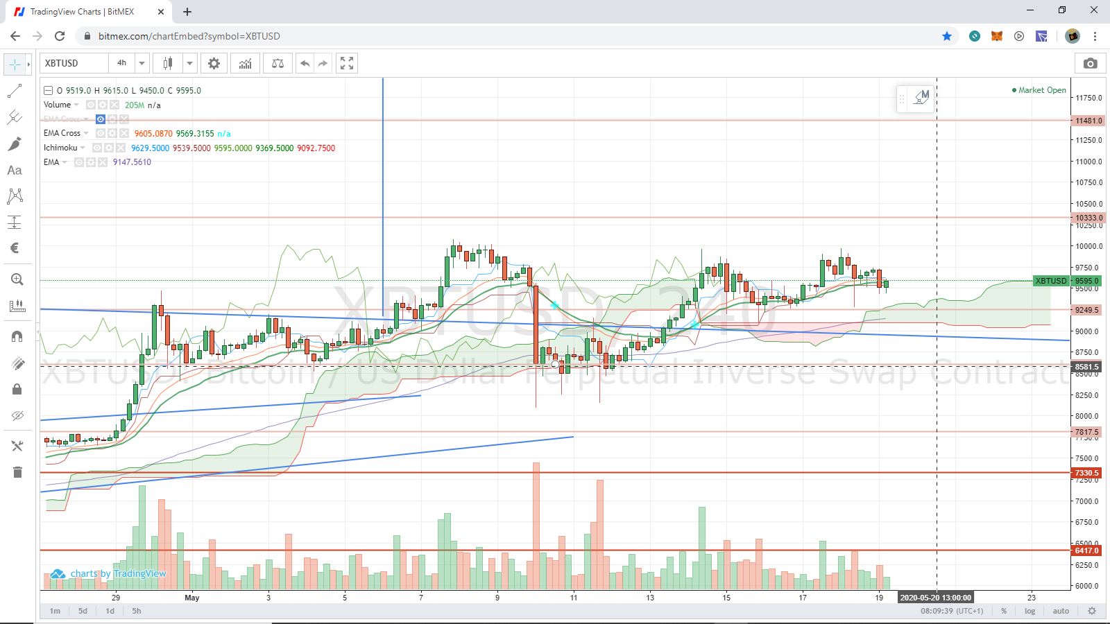Toggle magnet mode for drawings
This screenshot has width=1110, height=624.
point(17,336)
